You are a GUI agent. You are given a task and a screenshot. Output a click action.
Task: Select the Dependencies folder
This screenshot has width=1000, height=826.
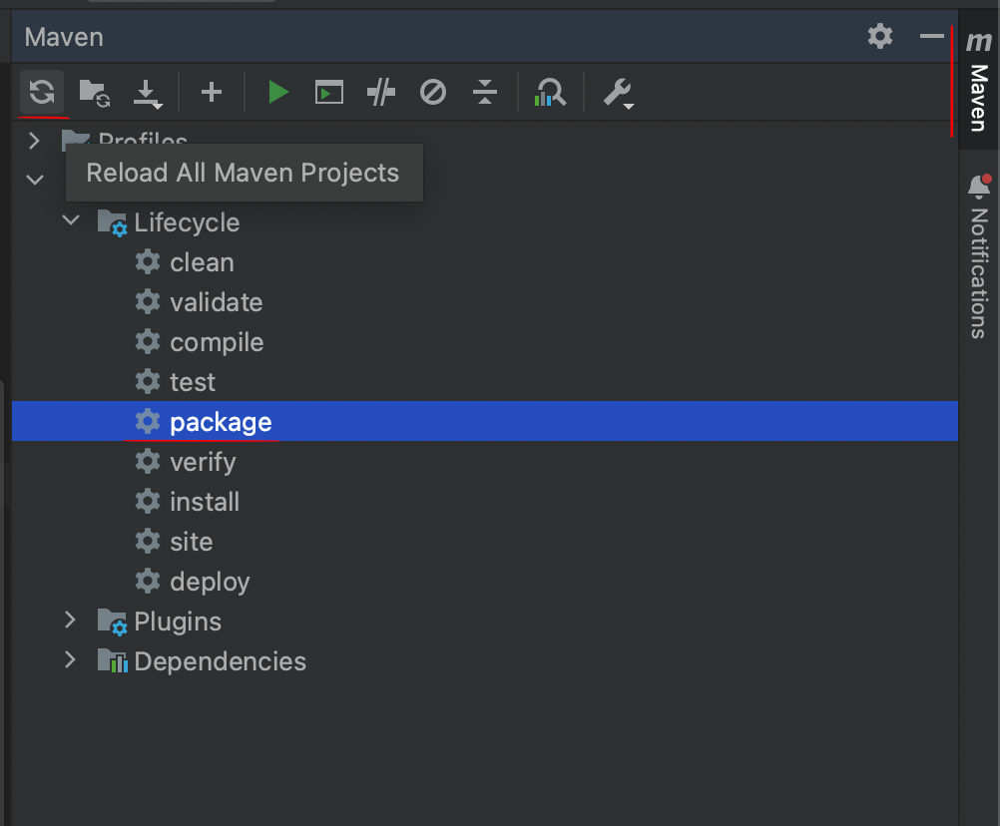(x=202, y=661)
